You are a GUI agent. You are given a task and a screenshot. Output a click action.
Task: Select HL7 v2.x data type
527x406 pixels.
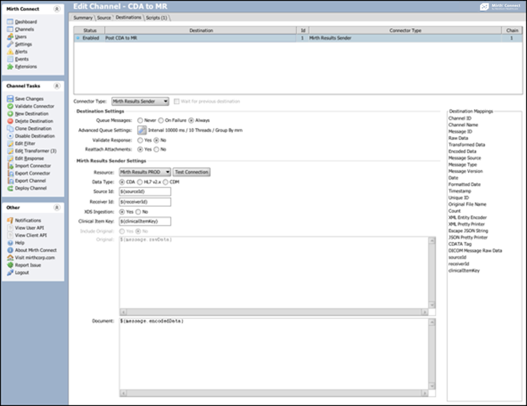139,182
